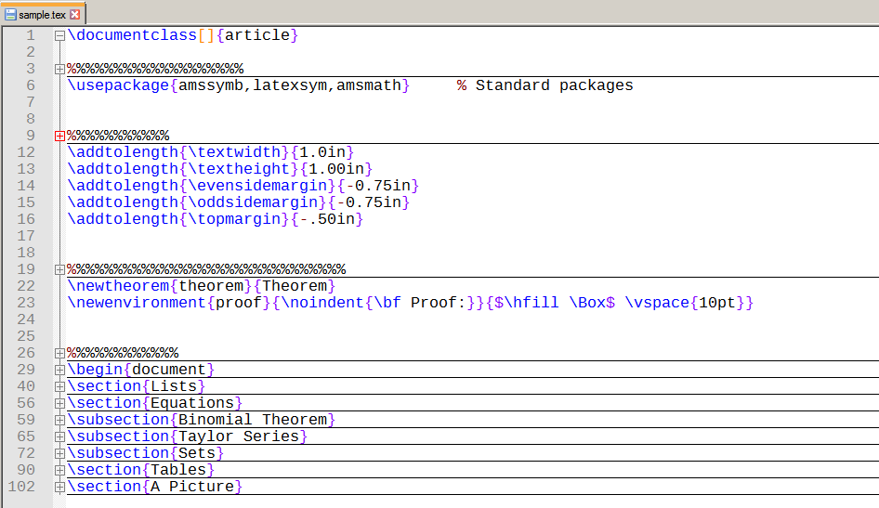Expand the \section{Equations} fold
The height and width of the screenshot is (508, 879).
[59, 404]
